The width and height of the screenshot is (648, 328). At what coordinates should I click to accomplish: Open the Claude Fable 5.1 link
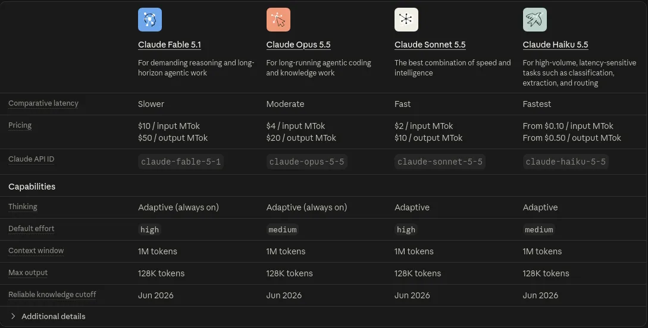pos(170,45)
